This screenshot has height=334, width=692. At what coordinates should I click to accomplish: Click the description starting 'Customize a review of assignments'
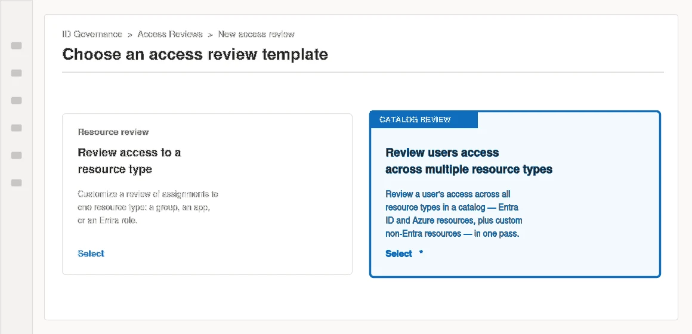(x=148, y=207)
